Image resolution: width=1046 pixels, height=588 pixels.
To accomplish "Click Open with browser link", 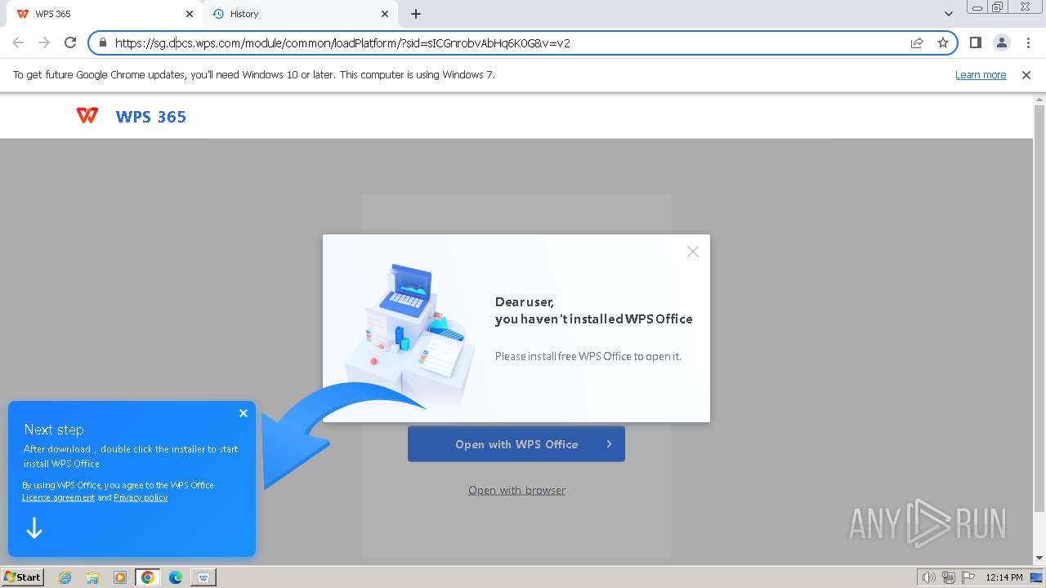I will 516,490.
